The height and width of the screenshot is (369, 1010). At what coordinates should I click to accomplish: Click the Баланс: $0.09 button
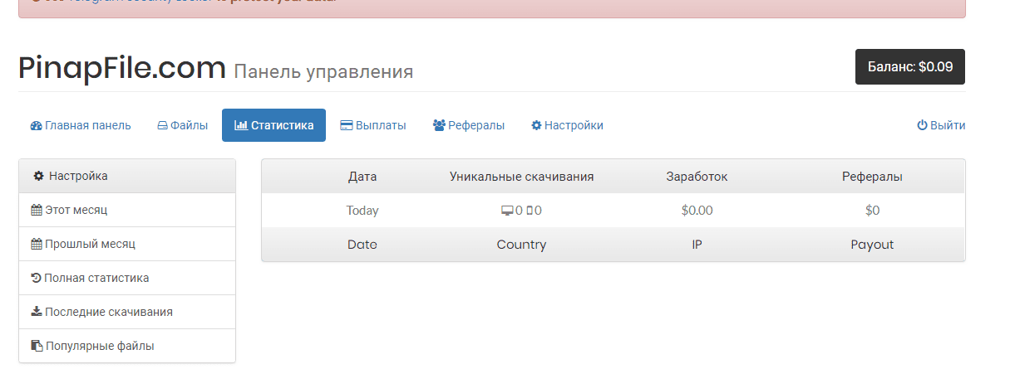[910, 66]
